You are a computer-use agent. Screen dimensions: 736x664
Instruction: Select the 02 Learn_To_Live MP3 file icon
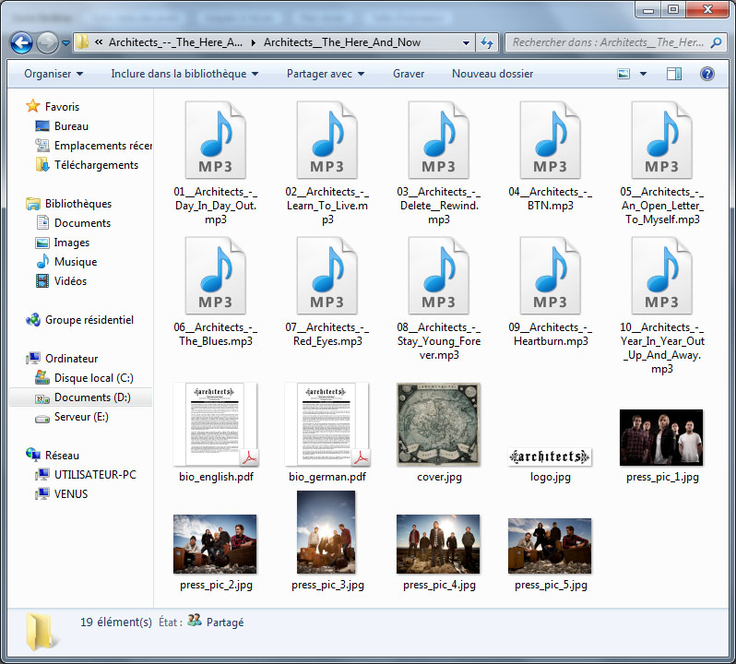point(327,140)
